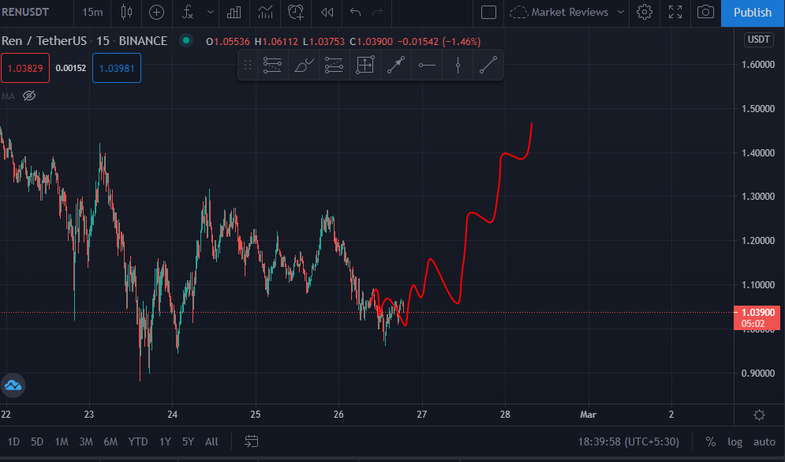Select the price range measure tool
This screenshot has height=462, width=785.
(x=365, y=65)
